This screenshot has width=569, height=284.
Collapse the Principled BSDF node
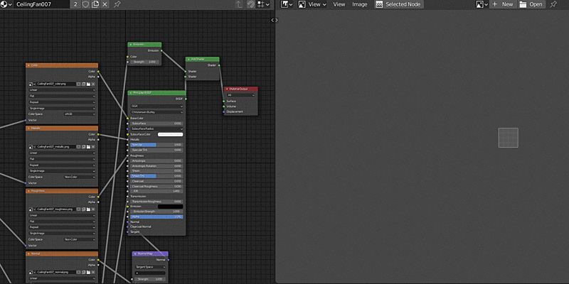point(131,93)
